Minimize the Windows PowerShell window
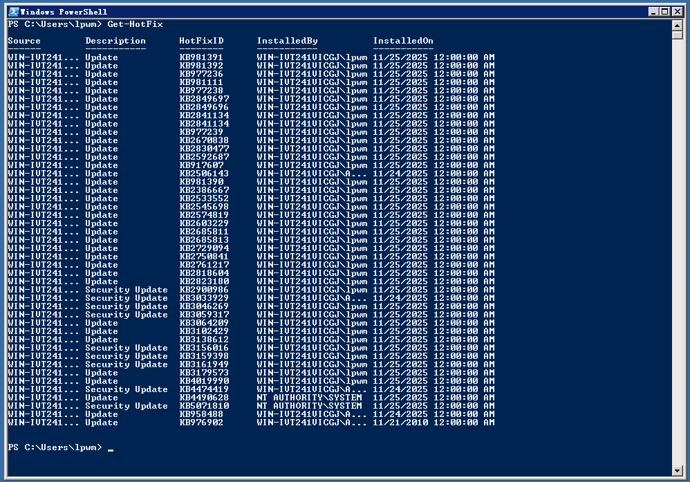This screenshot has height=482, width=690. pyautogui.click(x=653, y=12)
